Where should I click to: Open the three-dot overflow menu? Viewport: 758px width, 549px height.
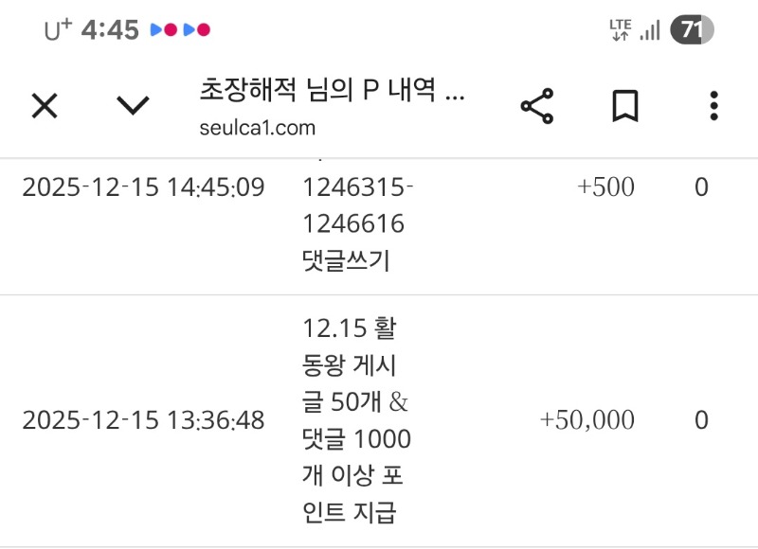tap(713, 106)
